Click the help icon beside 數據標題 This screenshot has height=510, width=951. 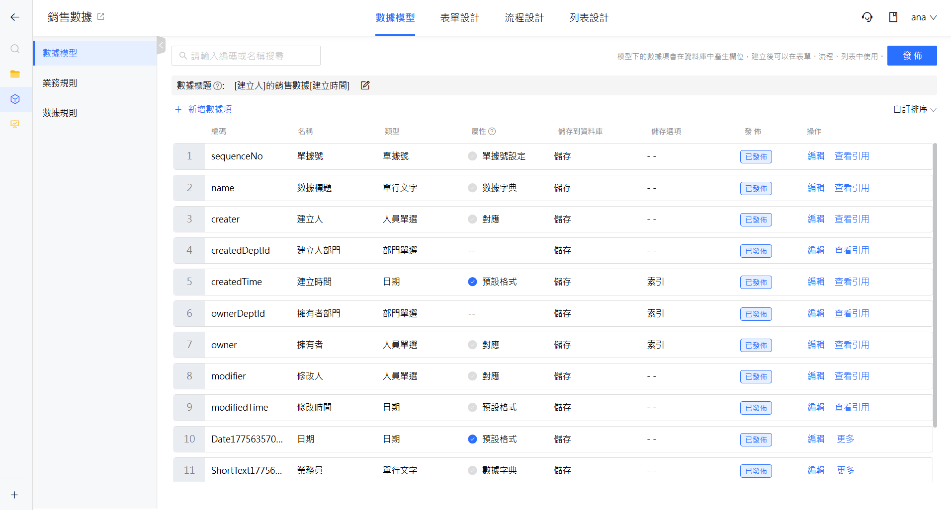(217, 86)
